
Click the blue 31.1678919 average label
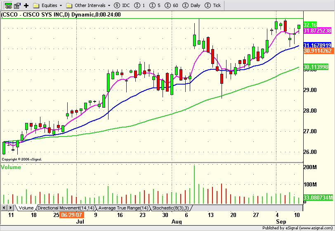click(317, 45)
